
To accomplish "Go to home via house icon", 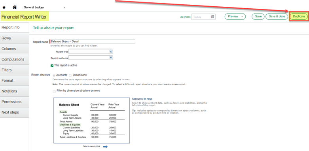I will click(15, 7).
